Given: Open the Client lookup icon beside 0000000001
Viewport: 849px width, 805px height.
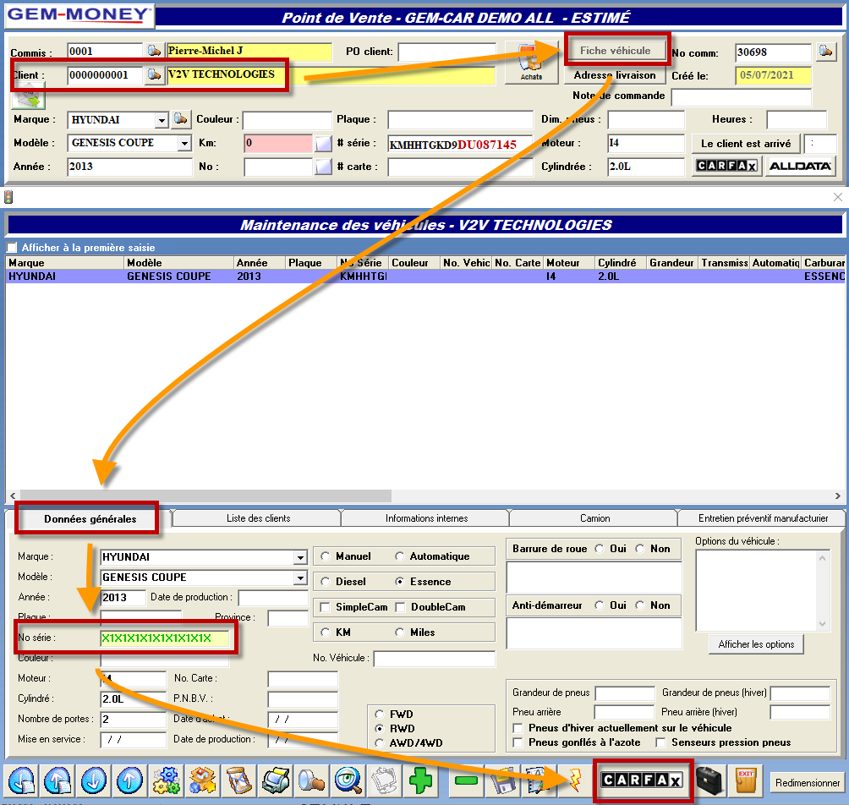Looking at the screenshot, I should coord(154,74).
